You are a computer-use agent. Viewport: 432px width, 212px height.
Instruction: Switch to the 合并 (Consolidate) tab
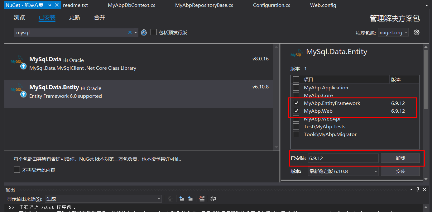coord(99,17)
